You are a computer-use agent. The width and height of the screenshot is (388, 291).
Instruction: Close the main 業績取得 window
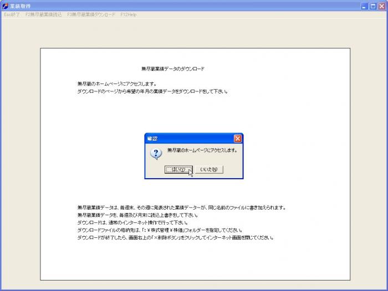[x=381, y=6]
